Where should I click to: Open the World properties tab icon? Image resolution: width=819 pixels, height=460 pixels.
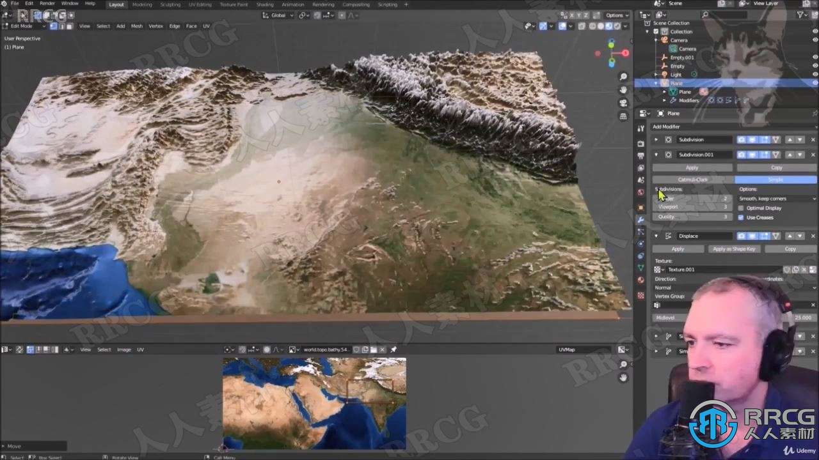640,192
